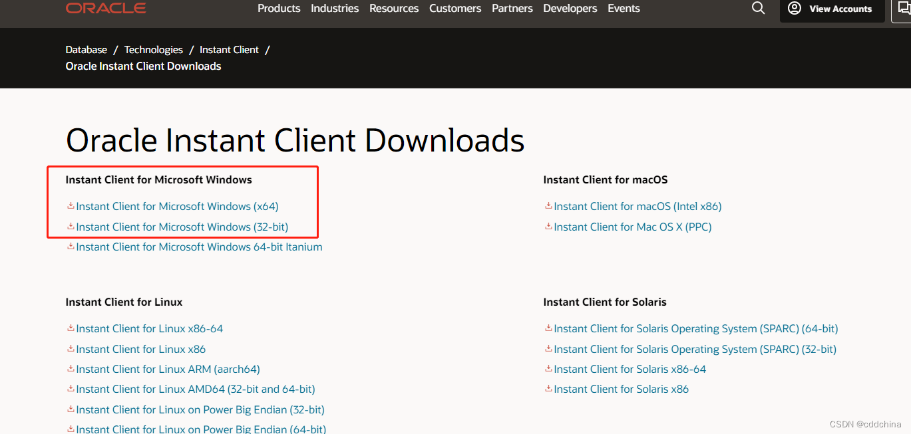Click the Oracle logo
Image resolution: width=911 pixels, height=434 pixels.
pyautogui.click(x=105, y=8)
